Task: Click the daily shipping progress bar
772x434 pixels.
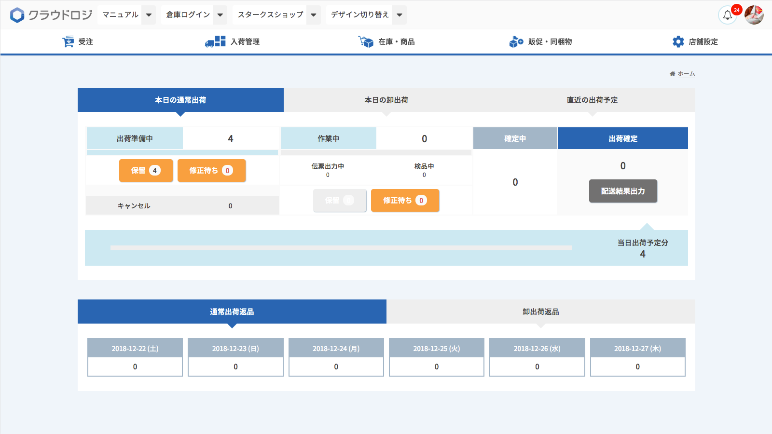Action: [341, 248]
